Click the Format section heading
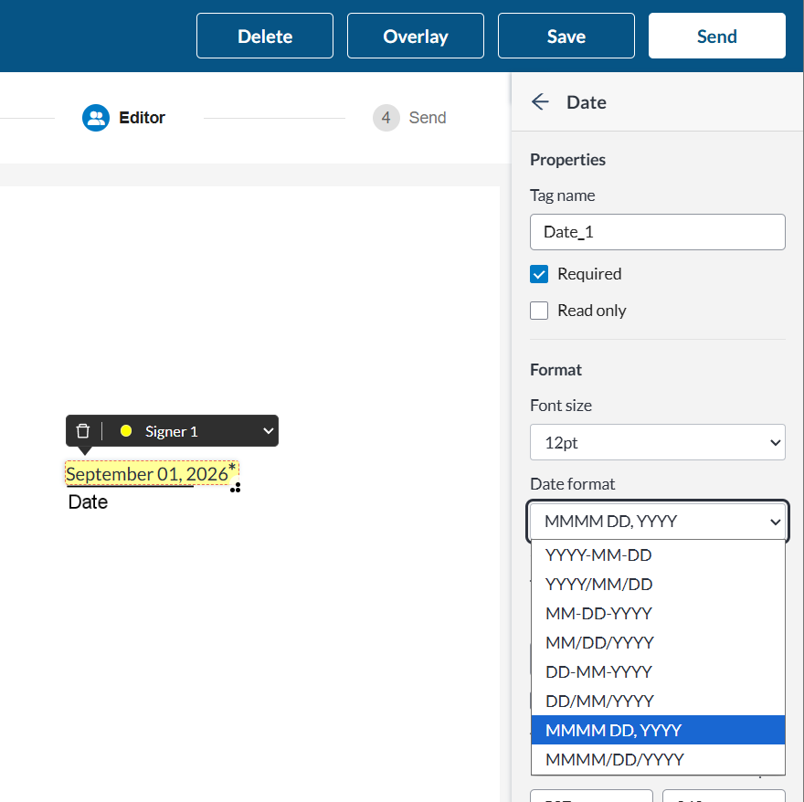This screenshot has height=802, width=804. tap(555, 370)
